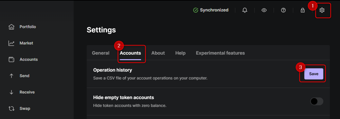Click the green Synchronized checkmark icon

(196, 10)
